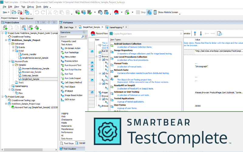Select CrossBrowserTesting in Project Explorer tree
243x152 pixels.
point(21,36)
